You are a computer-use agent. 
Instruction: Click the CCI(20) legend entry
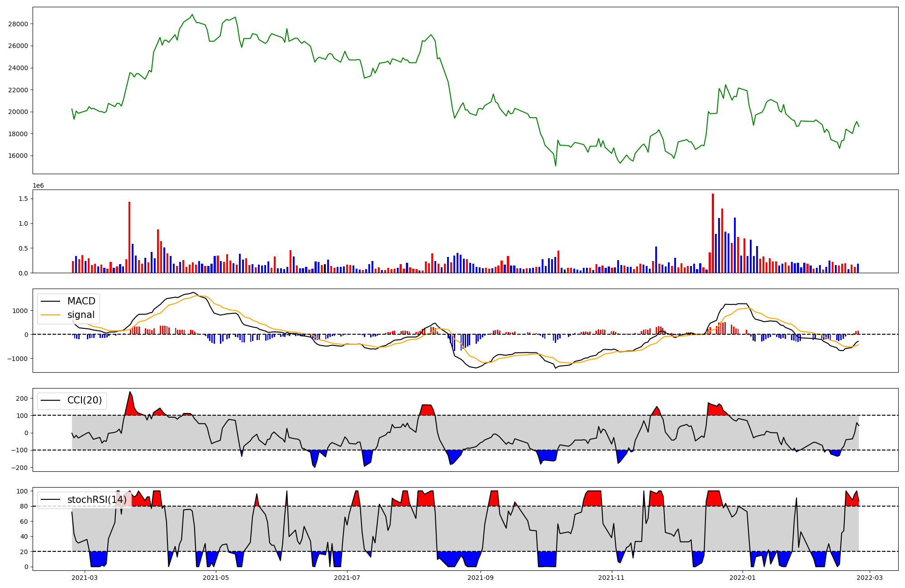(84, 400)
